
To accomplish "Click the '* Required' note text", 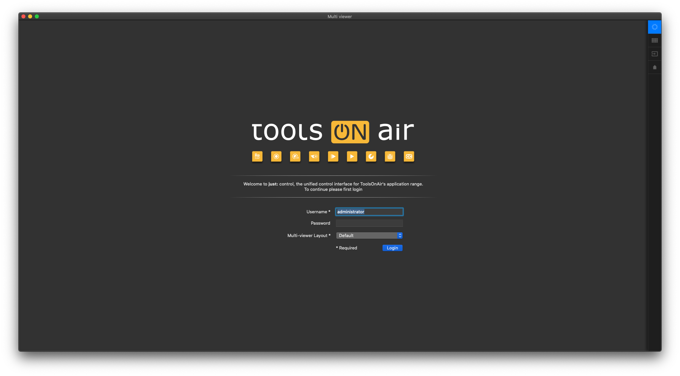I will (x=346, y=248).
